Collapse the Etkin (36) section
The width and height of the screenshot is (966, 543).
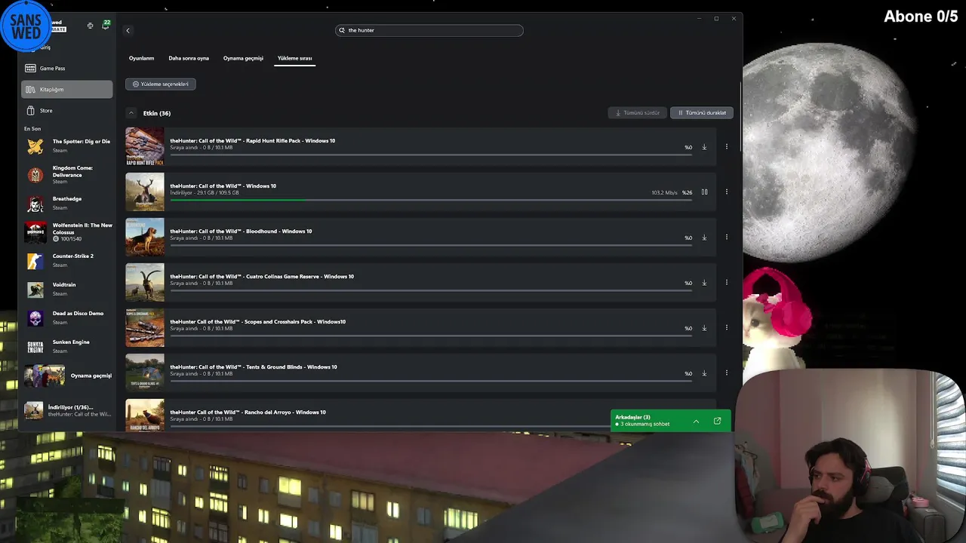click(131, 113)
